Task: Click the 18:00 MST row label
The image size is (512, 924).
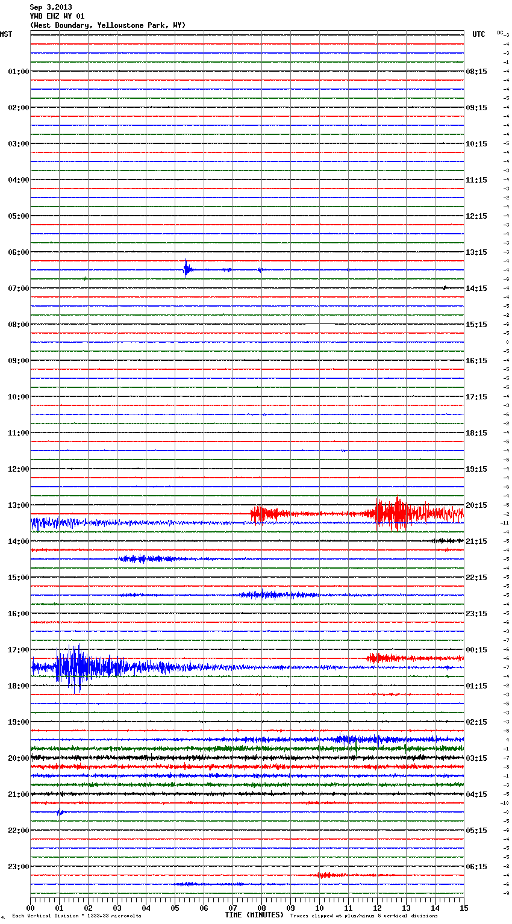Action: [x=19, y=686]
